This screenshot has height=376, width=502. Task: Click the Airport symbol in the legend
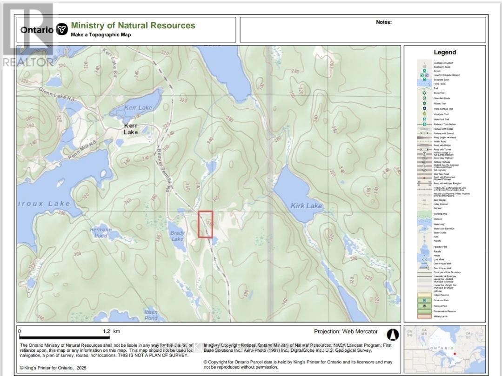[x=424, y=71]
